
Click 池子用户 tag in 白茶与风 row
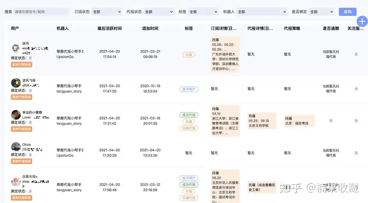(189, 178)
